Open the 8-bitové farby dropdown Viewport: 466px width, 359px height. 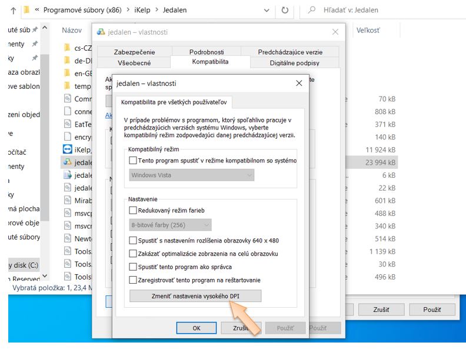click(x=170, y=225)
